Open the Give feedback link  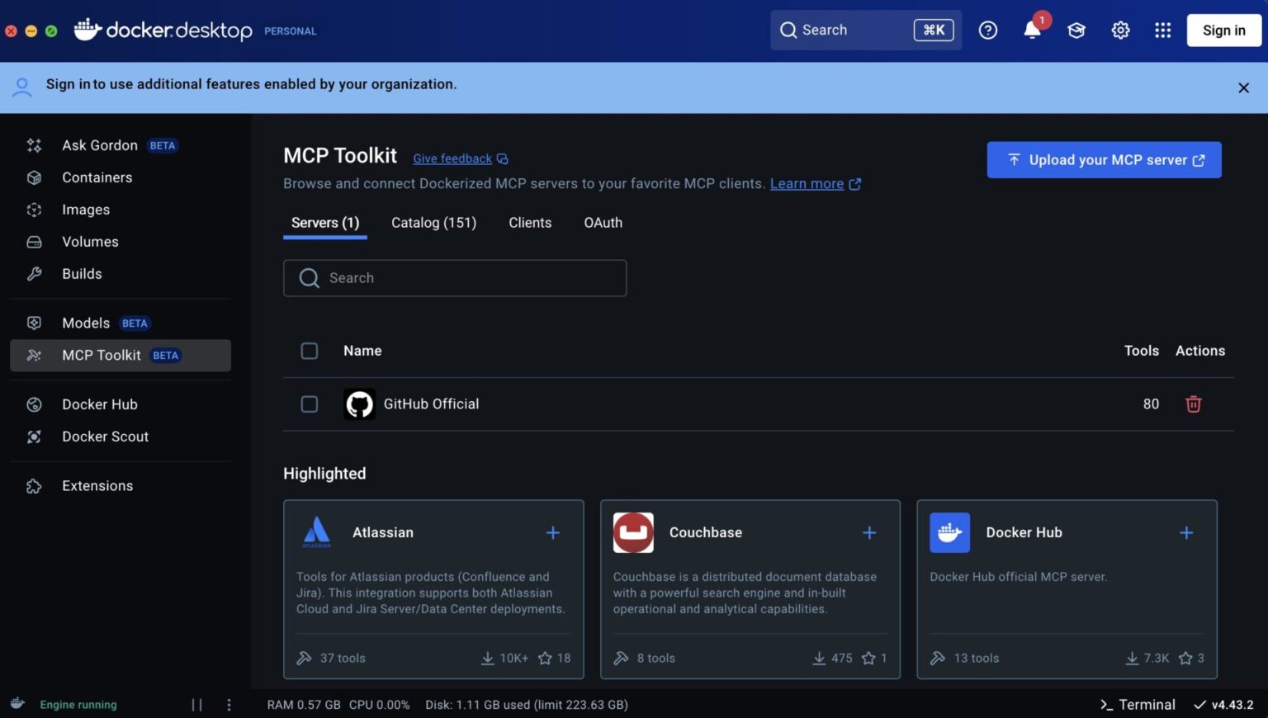point(452,158)
